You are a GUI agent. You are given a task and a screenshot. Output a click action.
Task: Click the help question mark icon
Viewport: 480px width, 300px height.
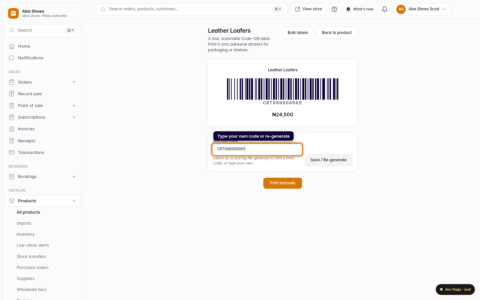(334, 9)
